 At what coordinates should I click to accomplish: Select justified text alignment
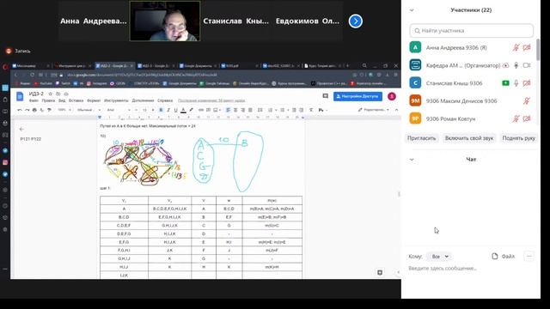pyautogui.click(x=250, y=110)
